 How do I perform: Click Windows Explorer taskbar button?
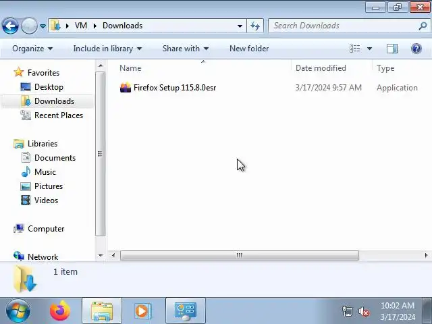(x=102, y=311)
